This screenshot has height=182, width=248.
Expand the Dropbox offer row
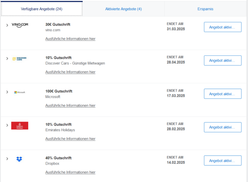pyautogui.click(x=7, y=159)
